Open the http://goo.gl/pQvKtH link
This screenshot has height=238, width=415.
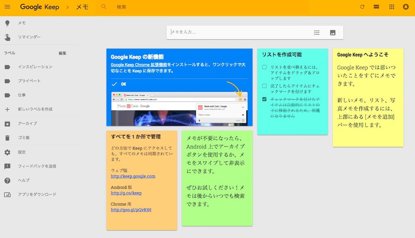pos(131,210)
